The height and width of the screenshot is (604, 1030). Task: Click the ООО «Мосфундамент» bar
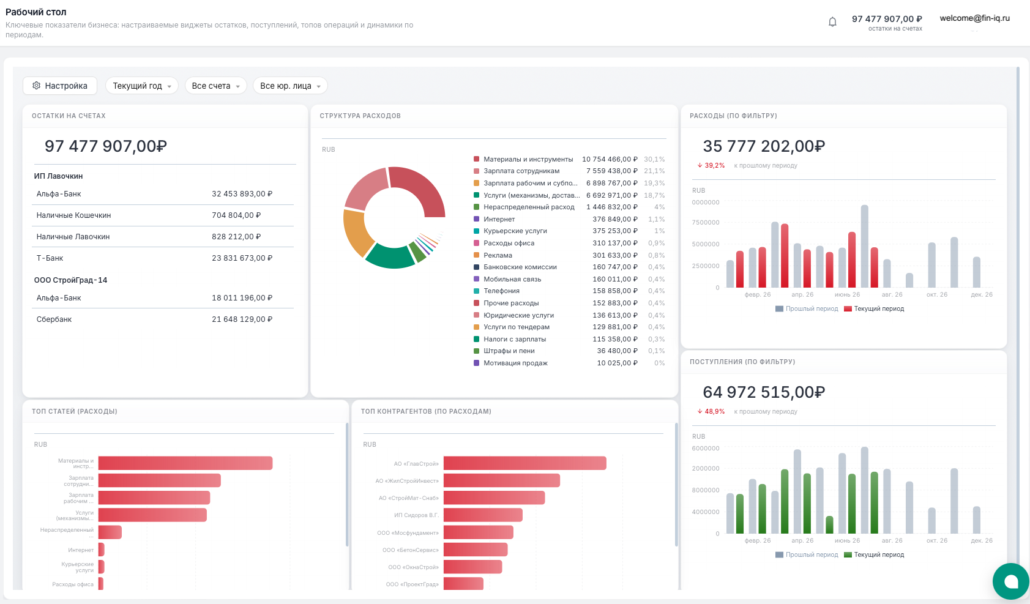(x=479, y=532)
